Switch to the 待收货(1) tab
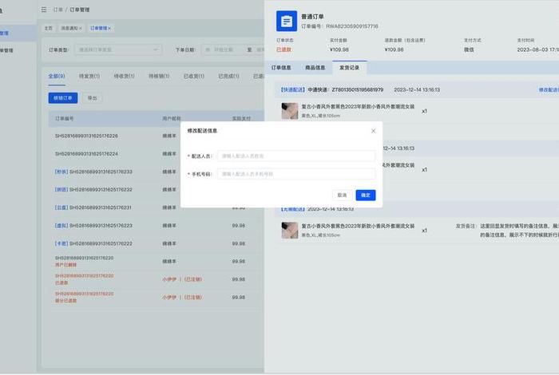 click(124, 77)
